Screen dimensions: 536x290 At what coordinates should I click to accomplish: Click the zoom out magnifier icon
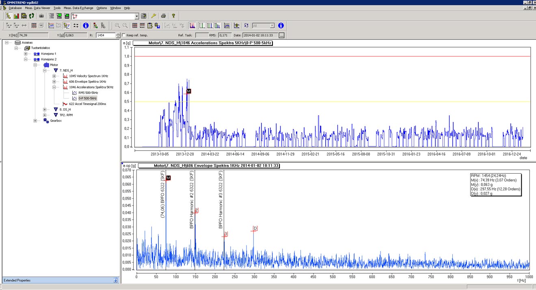coord(125,26)
